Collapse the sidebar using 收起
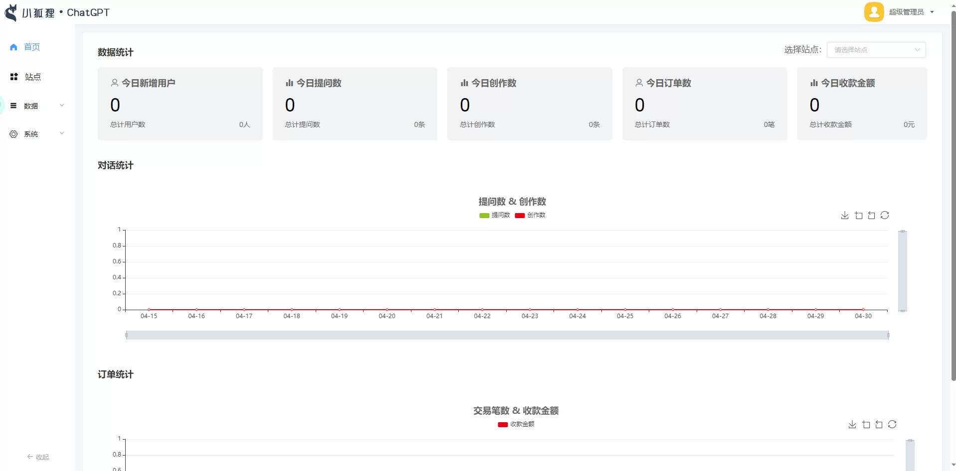 (x=38, y=457)
